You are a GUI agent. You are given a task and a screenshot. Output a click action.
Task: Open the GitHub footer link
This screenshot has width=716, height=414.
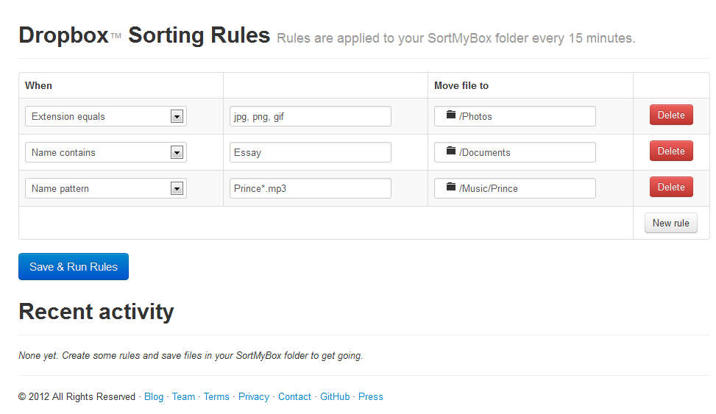[x=335, y=396]
